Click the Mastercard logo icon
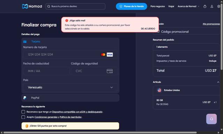 [103, 55]
